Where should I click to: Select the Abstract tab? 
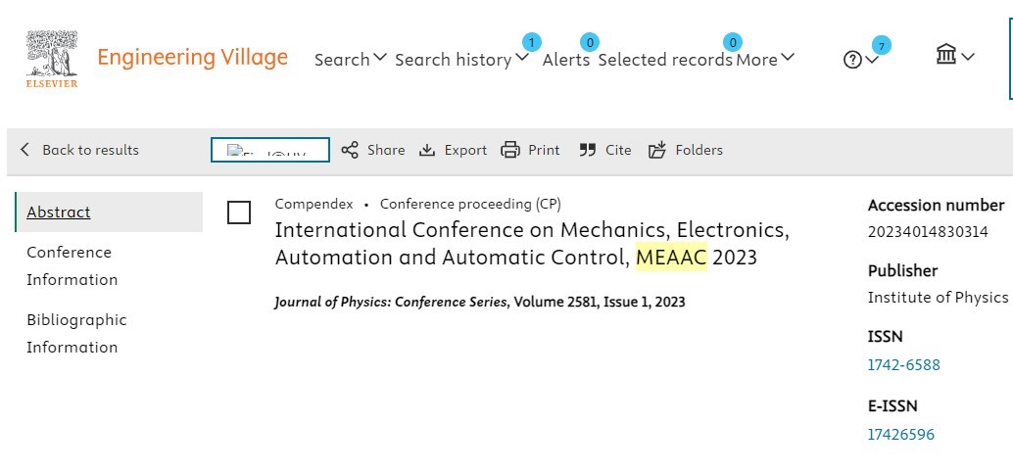pos(109,212)
